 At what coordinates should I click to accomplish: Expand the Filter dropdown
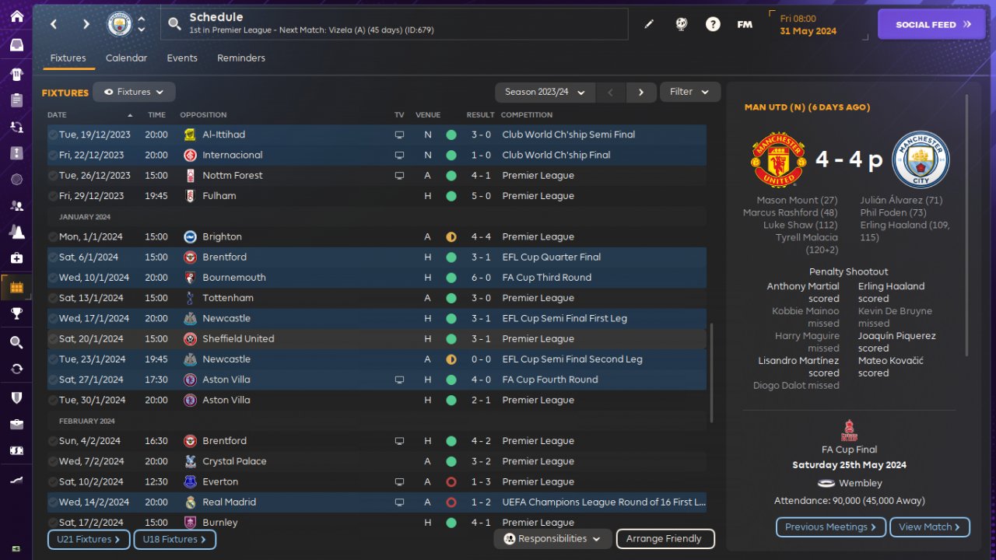coord(690,92)
